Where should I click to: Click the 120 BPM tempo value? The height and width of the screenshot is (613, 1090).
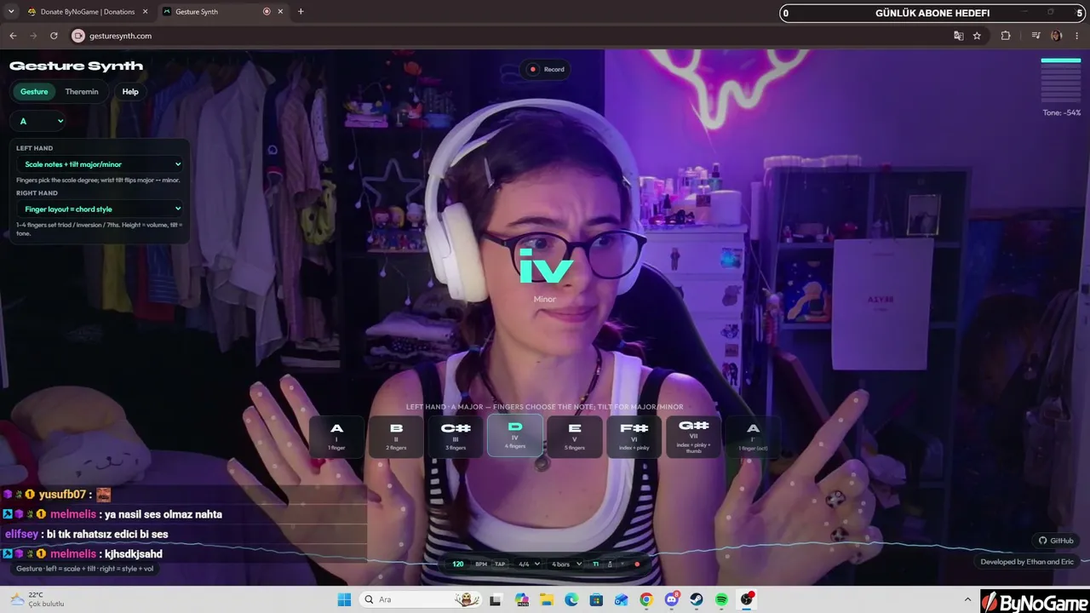[458, 564]
